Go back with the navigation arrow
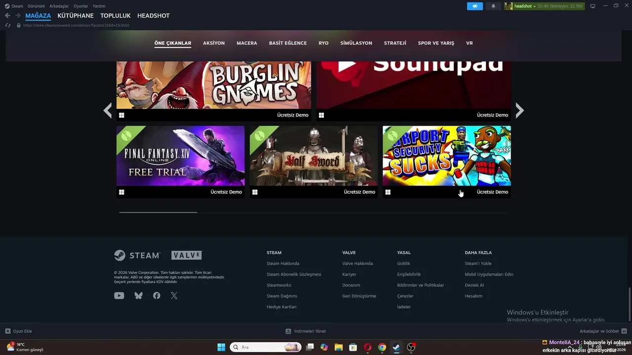 (7, 16)
